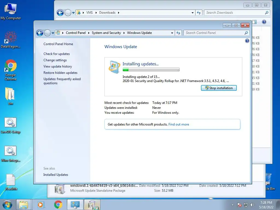This screenshot has height=210, width=280.
Task: Open Windows Explorer from taskbar
Action: pyautogui.click(x=24, y=205)
